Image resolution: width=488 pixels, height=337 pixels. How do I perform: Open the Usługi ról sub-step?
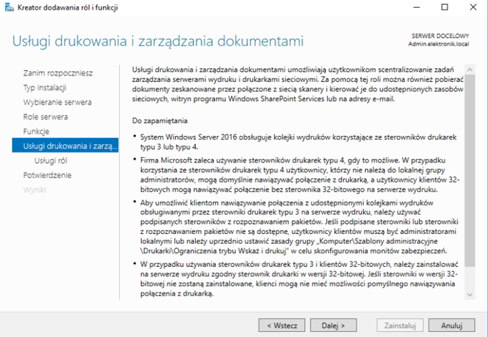point(50,161)
